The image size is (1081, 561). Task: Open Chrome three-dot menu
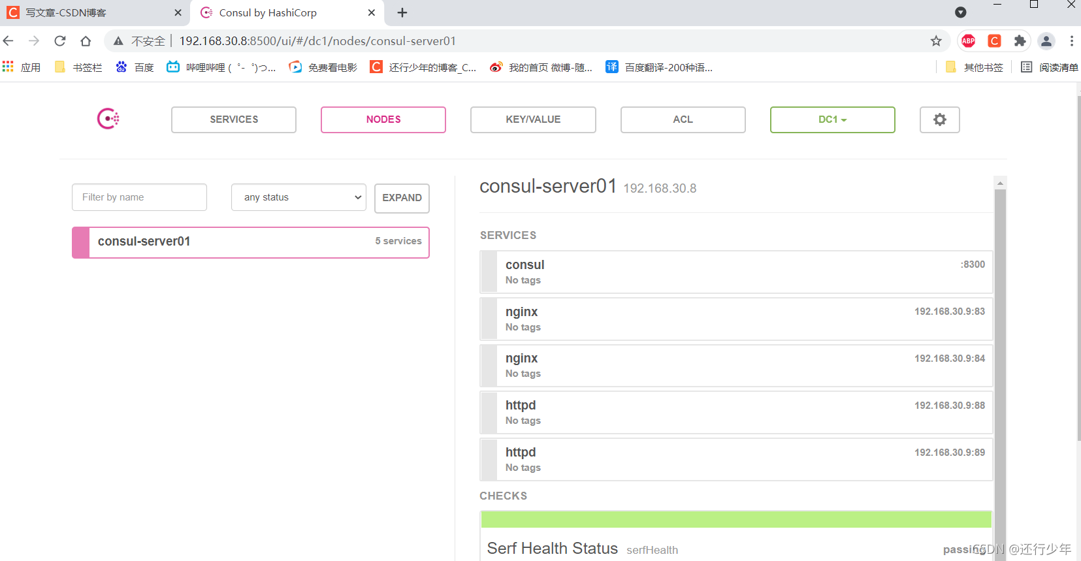pyautogui.click(x=1072, y=41)
